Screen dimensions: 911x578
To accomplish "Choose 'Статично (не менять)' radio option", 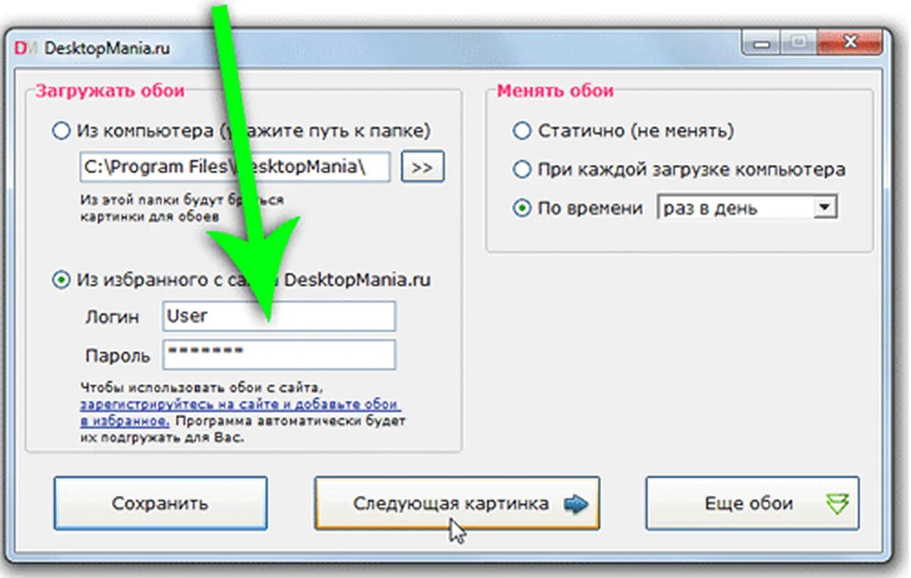I will [x=521, y=131].
